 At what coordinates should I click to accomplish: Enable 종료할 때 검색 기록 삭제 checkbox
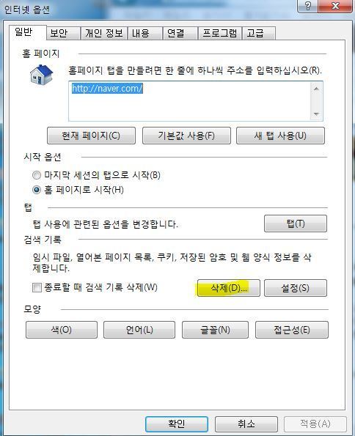[x=37, y=287]
